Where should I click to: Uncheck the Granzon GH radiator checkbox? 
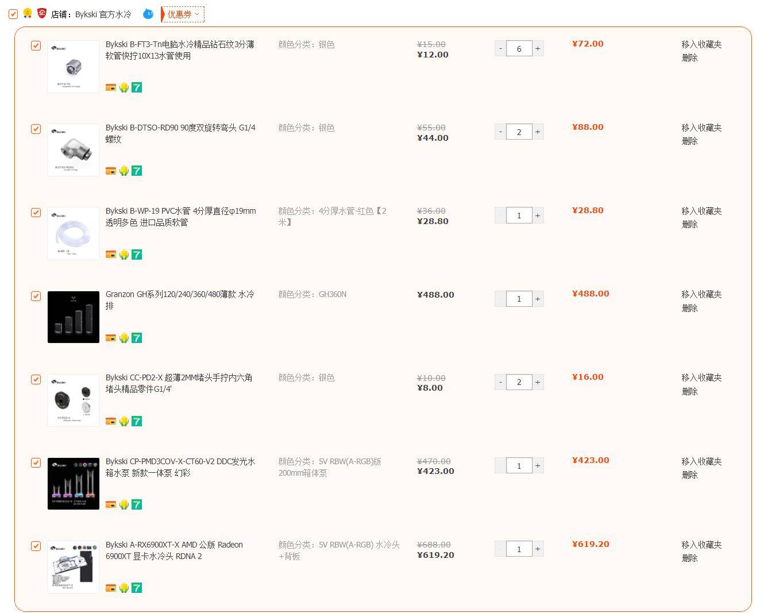[x=36, y=296]
